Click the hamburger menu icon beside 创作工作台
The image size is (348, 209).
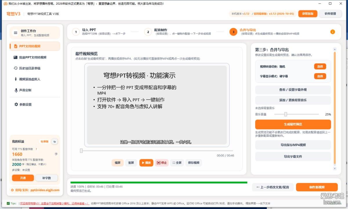click(16, 33)
